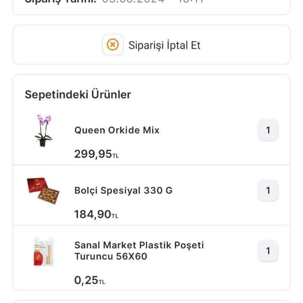Click the 299,95 price amount
Screen dimensions: 303x303
tap(93, 154)
